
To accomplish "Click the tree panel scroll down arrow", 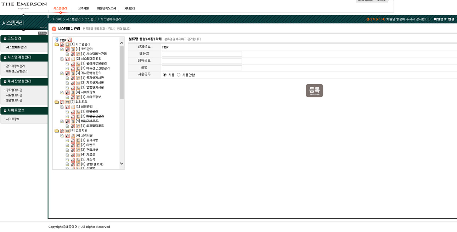I will [122, 163].
